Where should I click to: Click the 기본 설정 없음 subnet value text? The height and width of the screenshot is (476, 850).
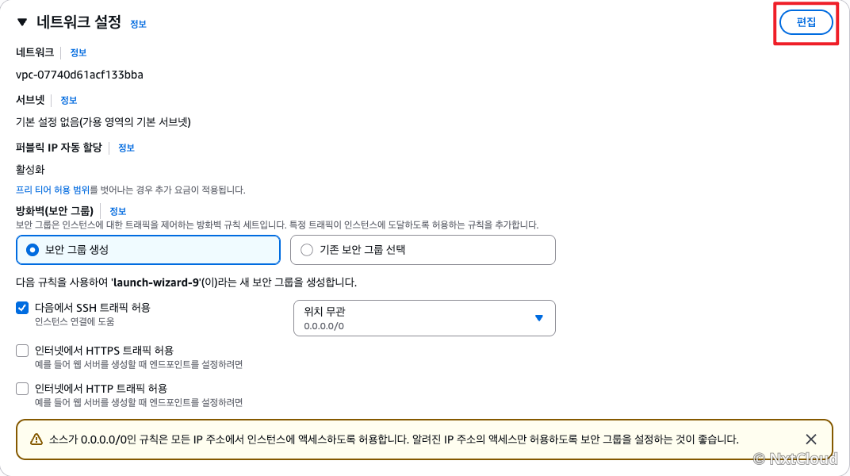pos(103,122)
